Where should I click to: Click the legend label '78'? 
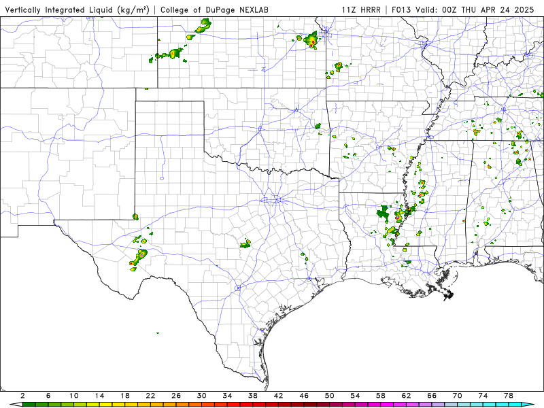[509, 396]
